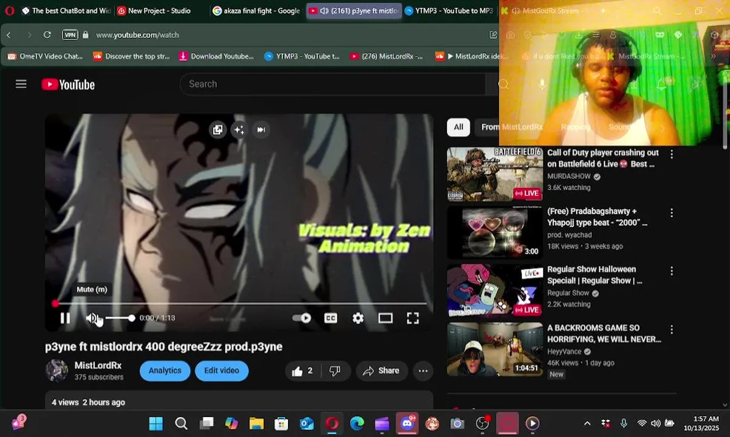Open options for Regular Show Halloween video
Viewport: 730px width, 437px height.
[671, 271]
